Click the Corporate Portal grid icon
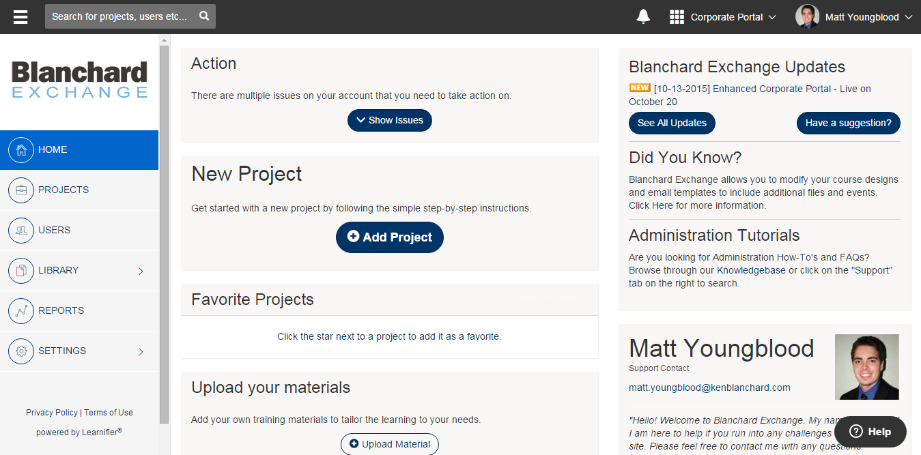This screenshot has width=921, height=455. (x=677, y=17)
